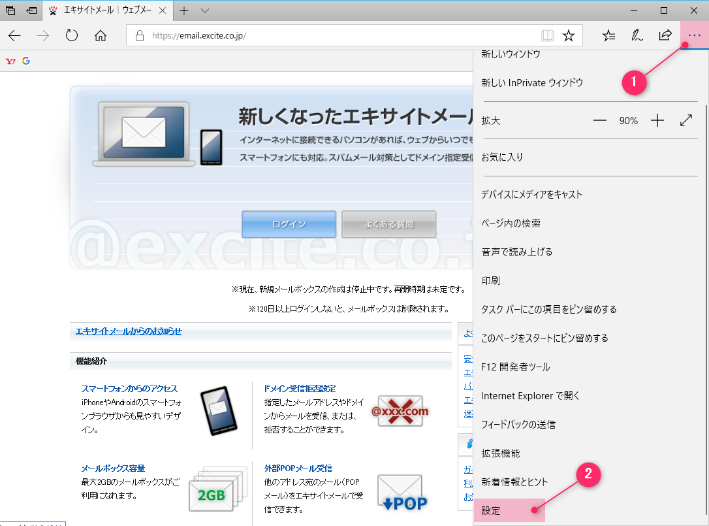The width and height of the screenshot is (709, 526).
Task: Click the gray よくある質問 button
Action: (x=389, y=224)
